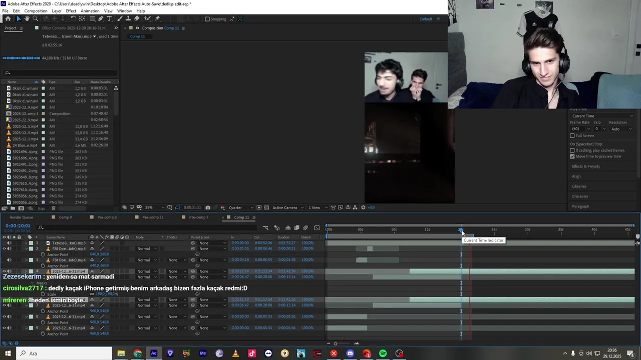The height and width of the screenshot is (360, 641).
Task: Select the Zoom magnifier tool
Action: tap(35, 18)
